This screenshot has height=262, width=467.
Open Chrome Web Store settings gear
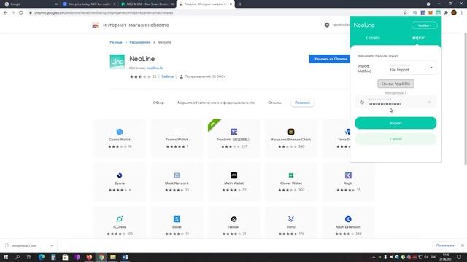click(327, 25)
